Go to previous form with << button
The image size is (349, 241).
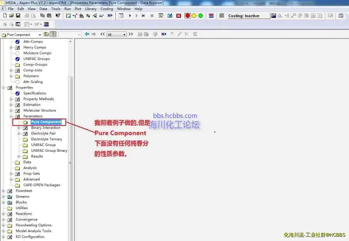(102, 34)
